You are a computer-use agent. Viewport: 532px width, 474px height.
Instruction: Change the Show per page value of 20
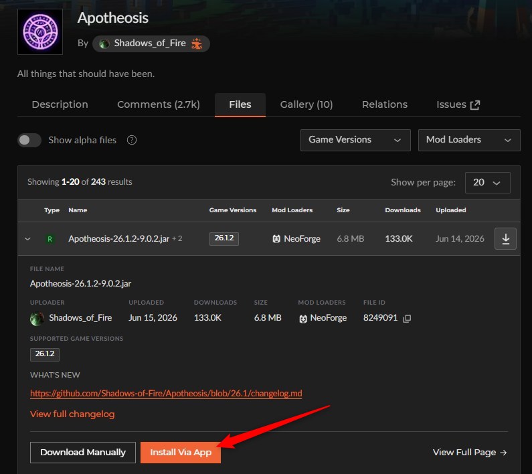(487, 183)
